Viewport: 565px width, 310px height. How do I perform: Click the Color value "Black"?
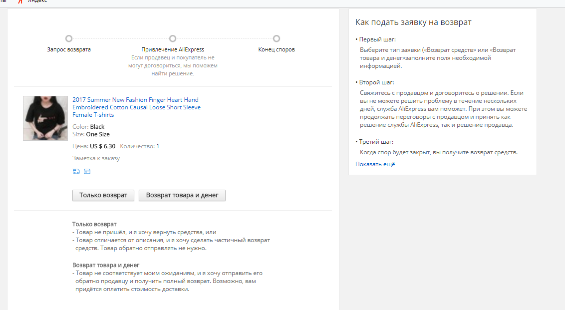97,127
